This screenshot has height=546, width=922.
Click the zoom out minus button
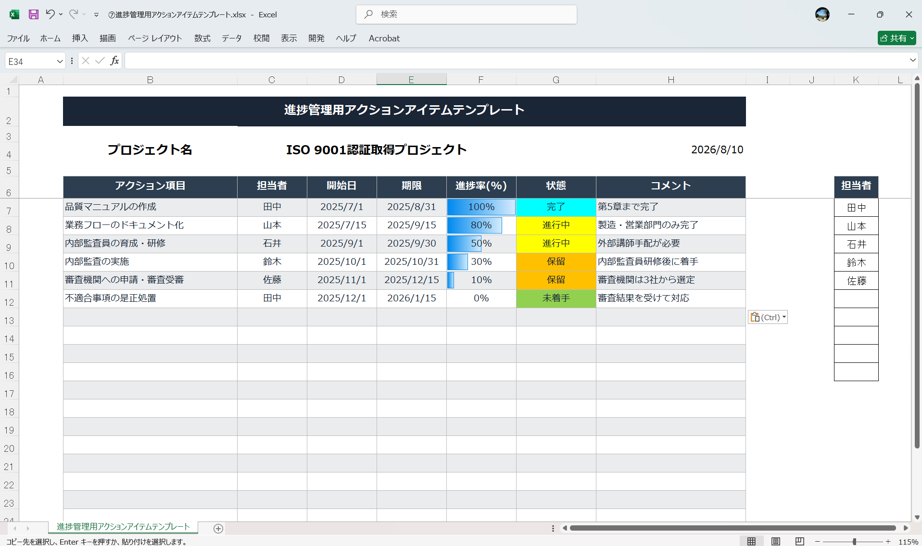[x=817, y=542]
